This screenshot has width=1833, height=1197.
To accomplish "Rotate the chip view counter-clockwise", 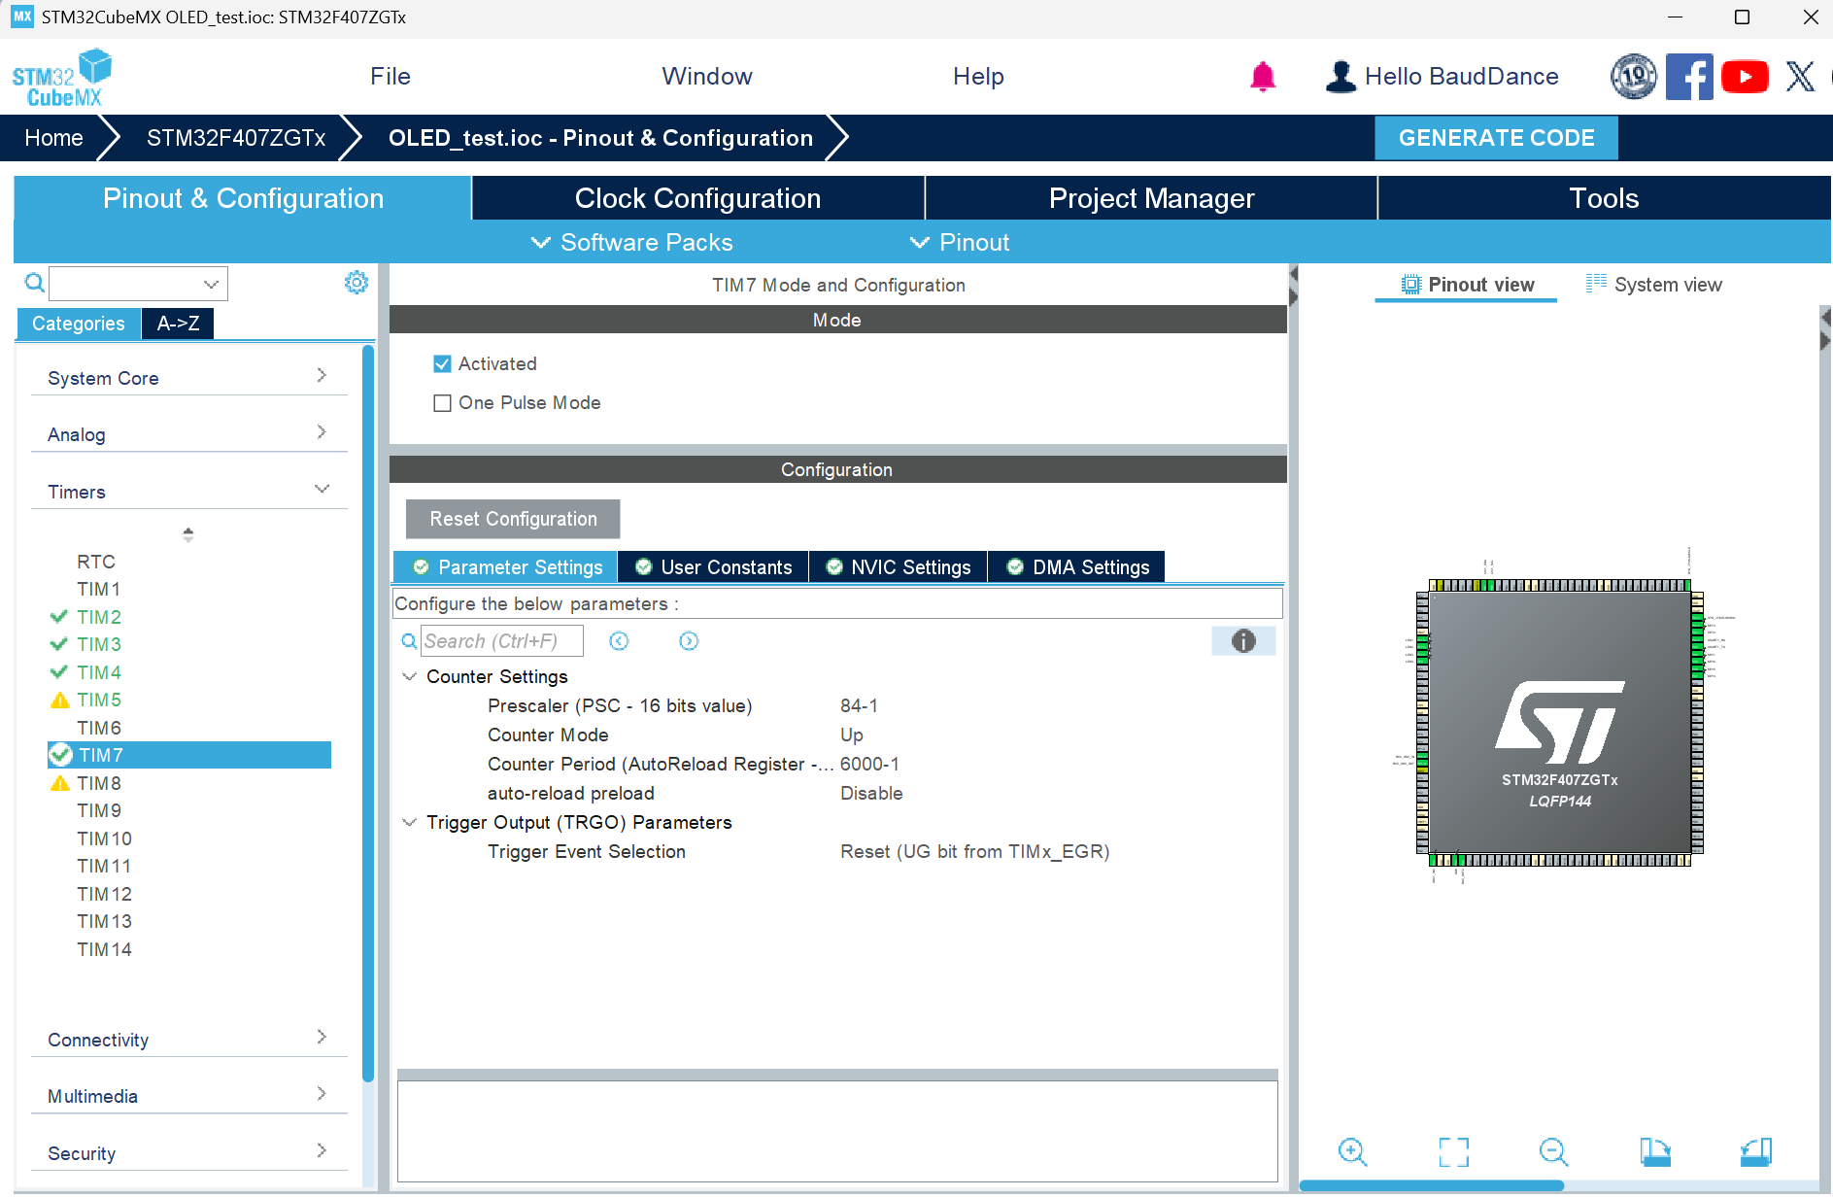I will [x=1756, y=1152].
